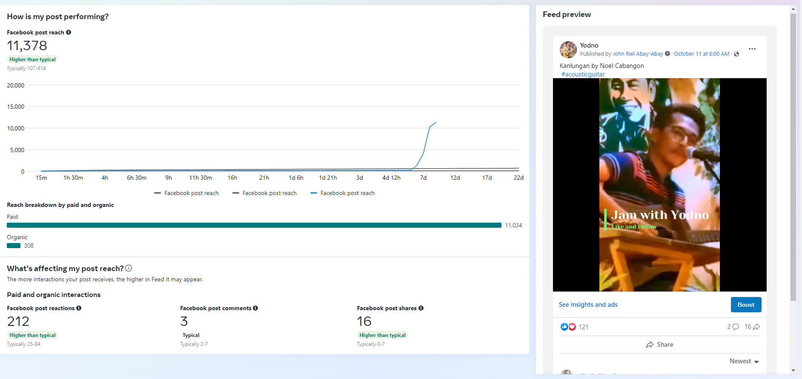The image size is (802, 379).
Task: Click the red Love reaction icon
Action: click(x=572, y=327)
